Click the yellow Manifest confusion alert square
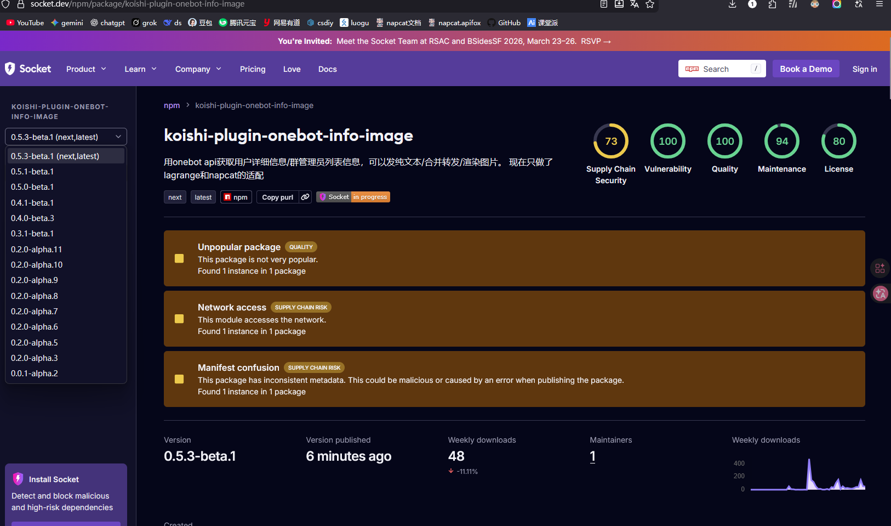Screen dimensions: 891x526 point(179,379)
